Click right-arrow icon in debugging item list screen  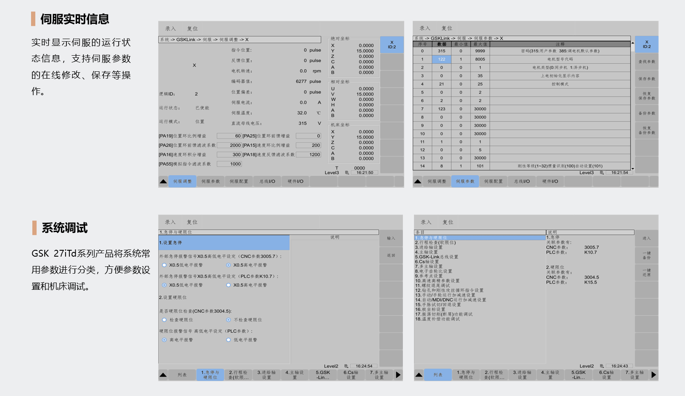(x=654, y=375)
